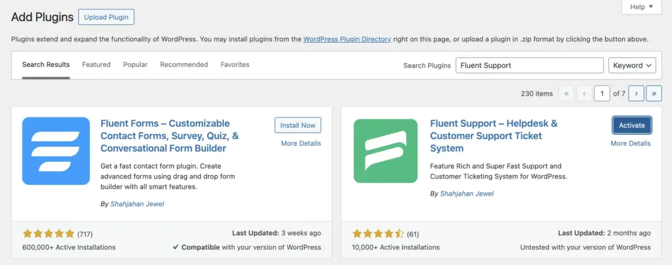Click the 10,000+ Active Installations text
Image resolution: width=672 pixels, height=265 pixels.
[396, 247]
